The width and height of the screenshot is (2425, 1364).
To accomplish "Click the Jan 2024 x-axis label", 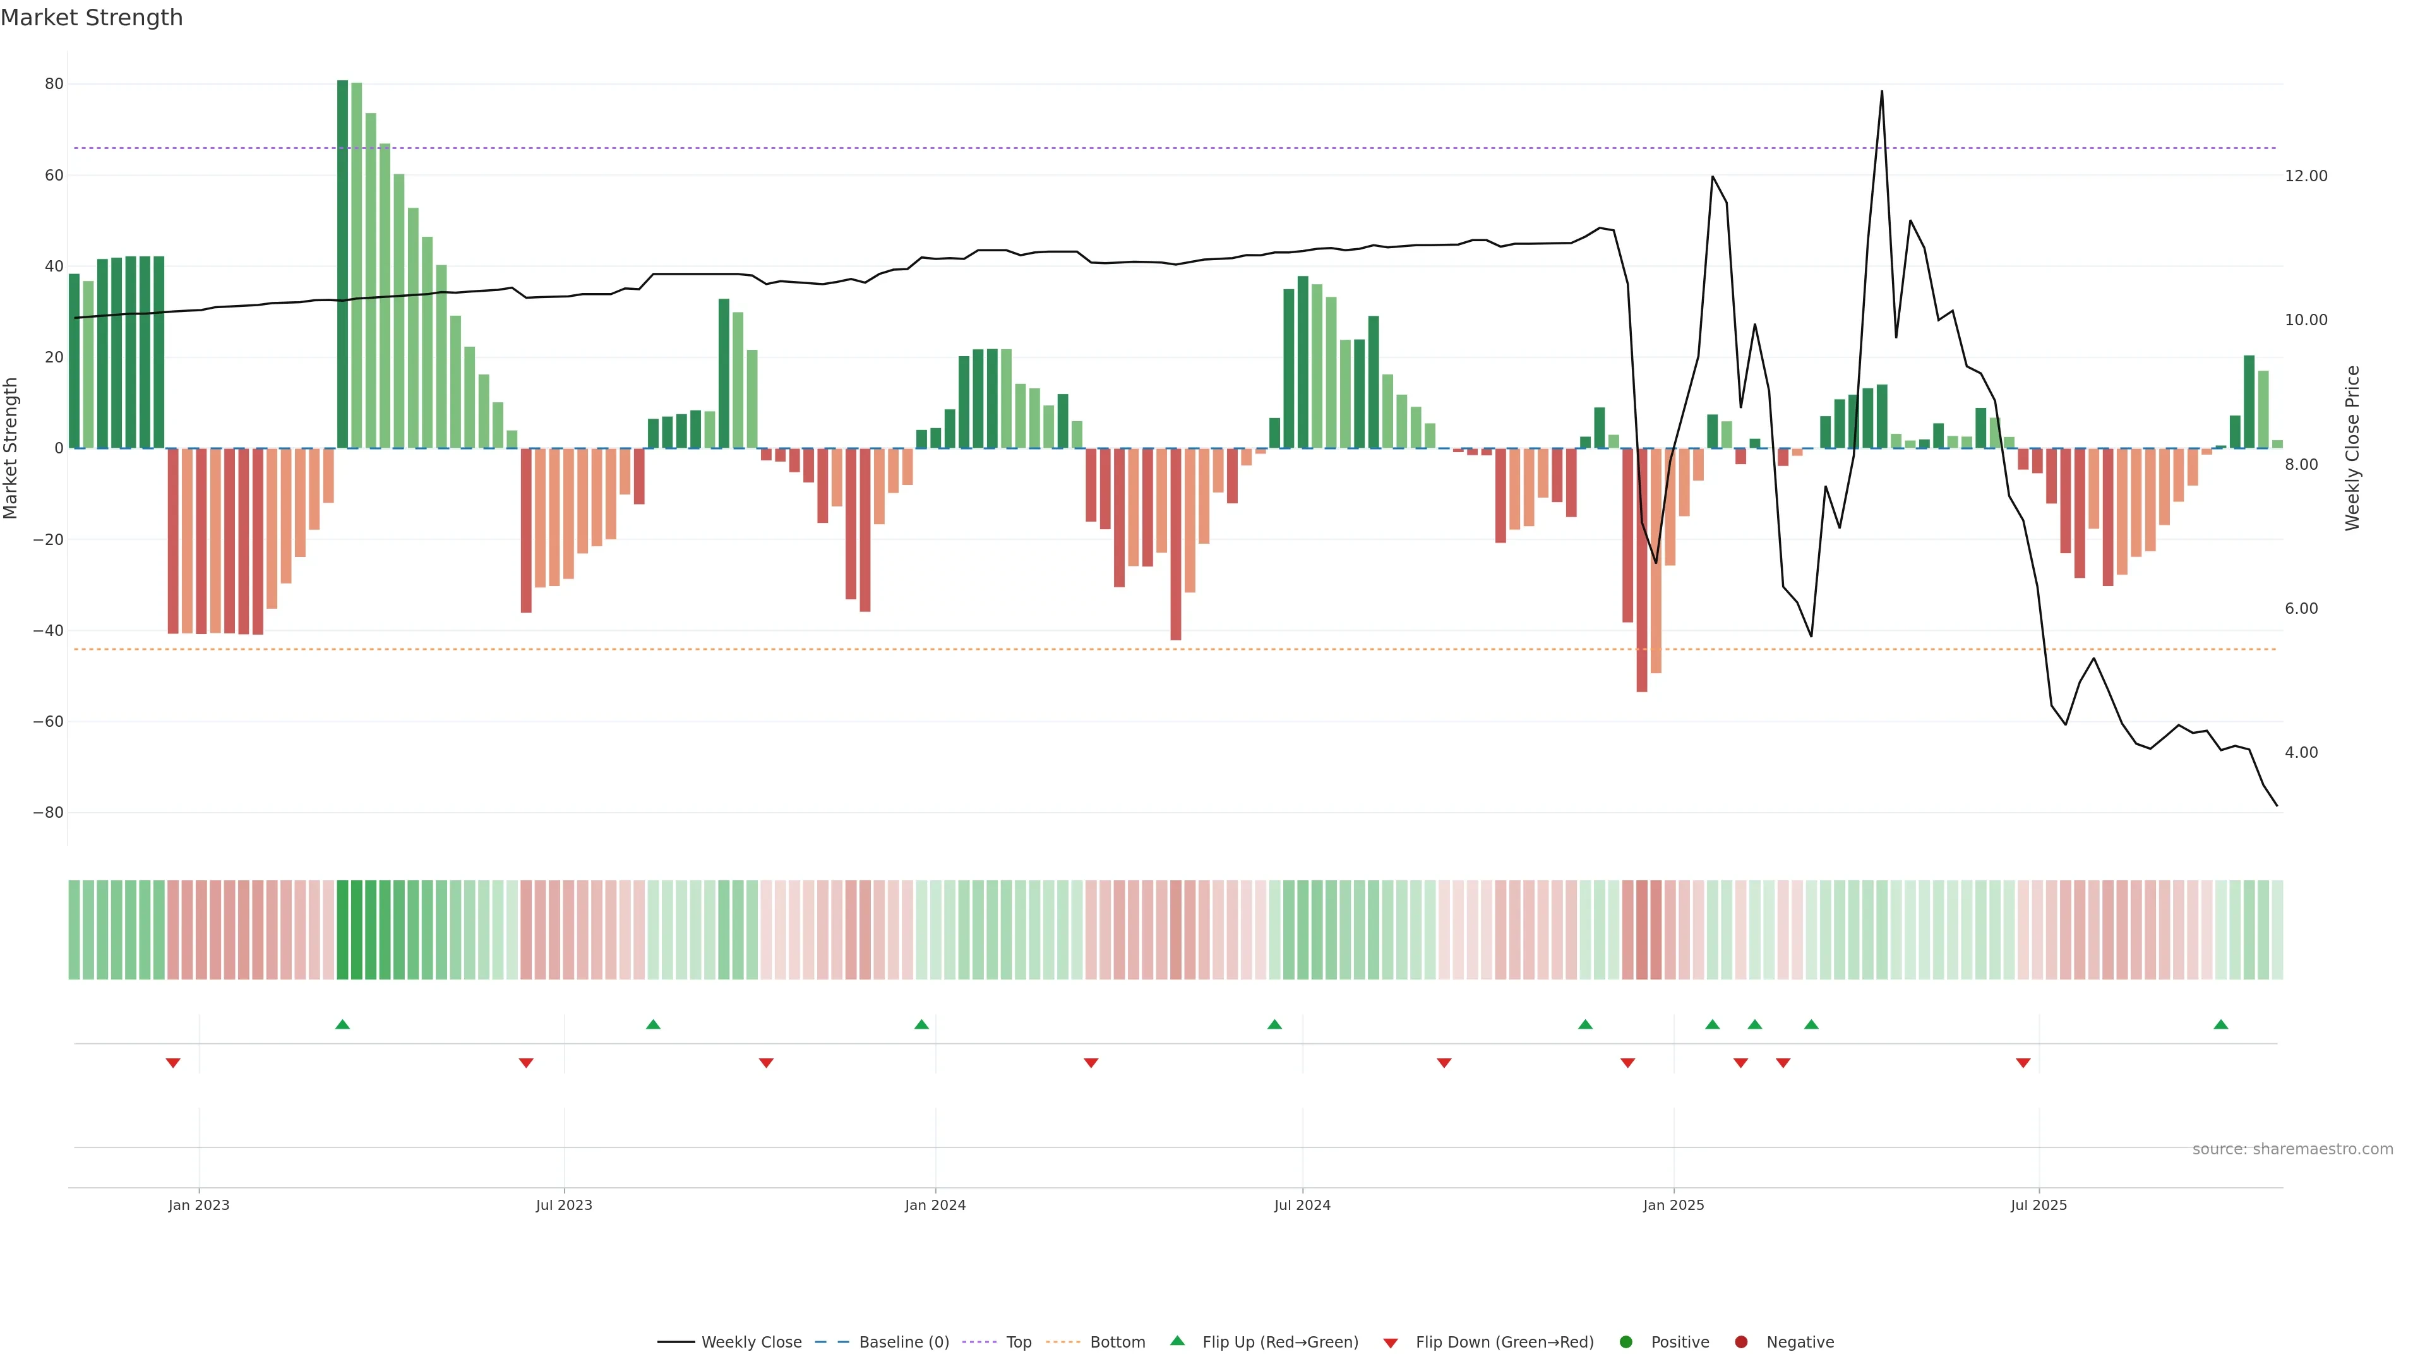I will 935,1205.
